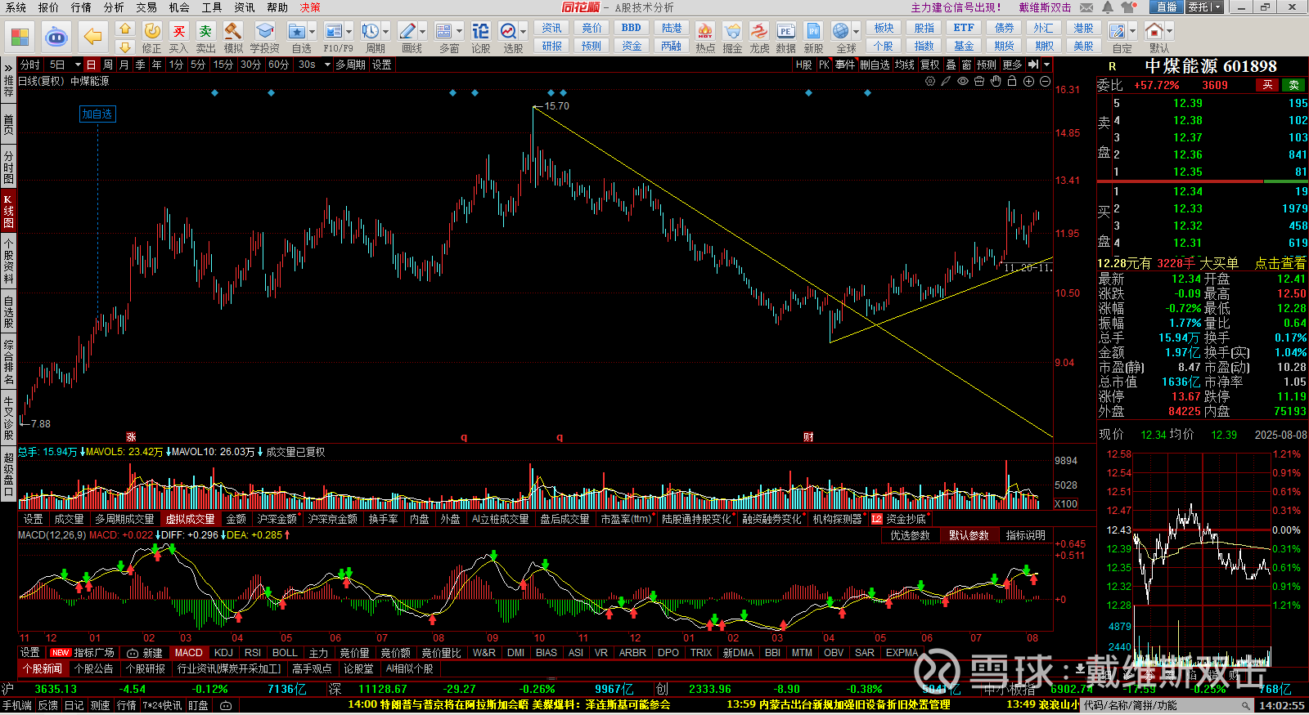The width and height of the screenshot is (1309, 715).
Task: Expand the 30s period dropdown arrow
Action: [327, 65]
